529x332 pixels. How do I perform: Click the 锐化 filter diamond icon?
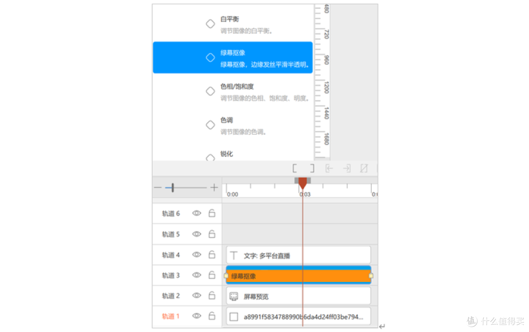pos(210,157)
